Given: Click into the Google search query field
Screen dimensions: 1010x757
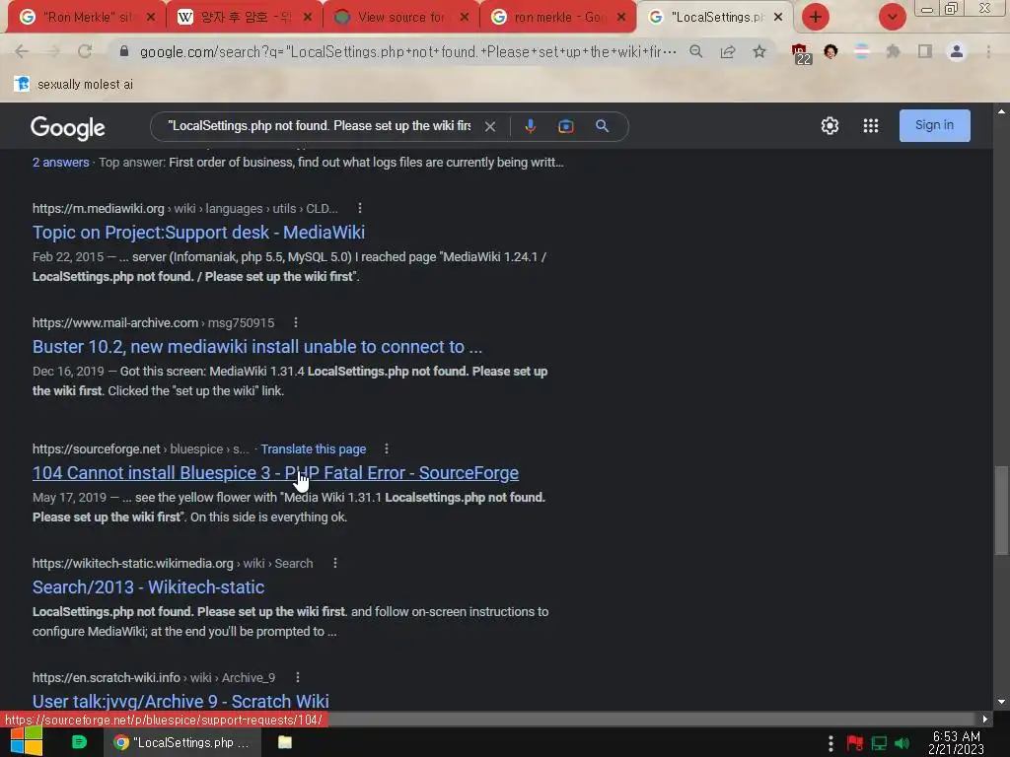Looking at the screenshot, I should [x=319, y=126].
